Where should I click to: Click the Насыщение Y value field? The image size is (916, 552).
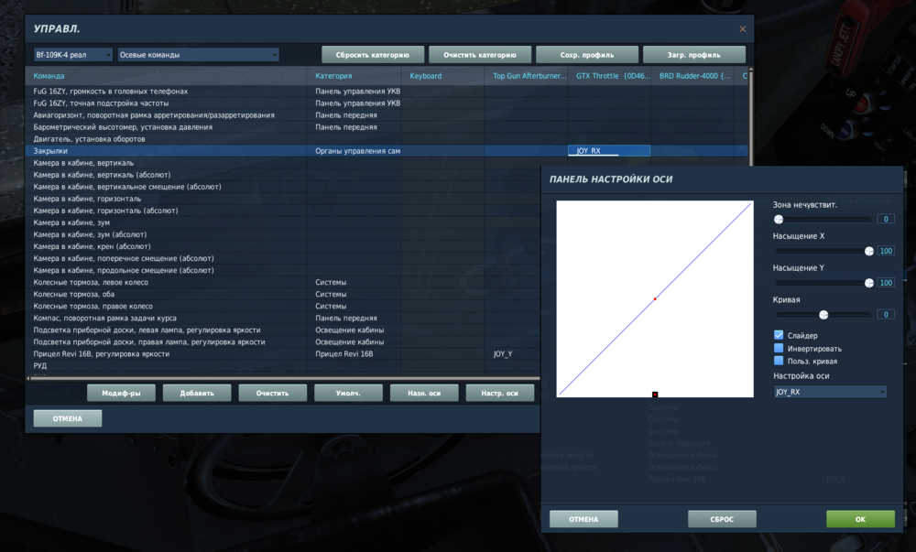[x=886, y=283]
